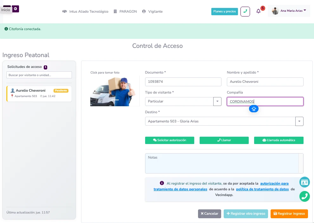
Task: Click the Vigilante person icon
Action: [144, 11]
